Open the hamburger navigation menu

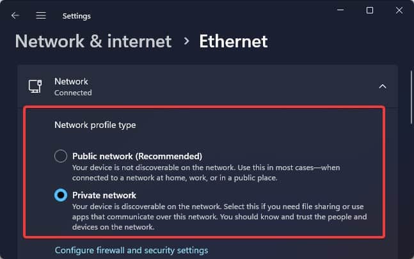(41, 15)
